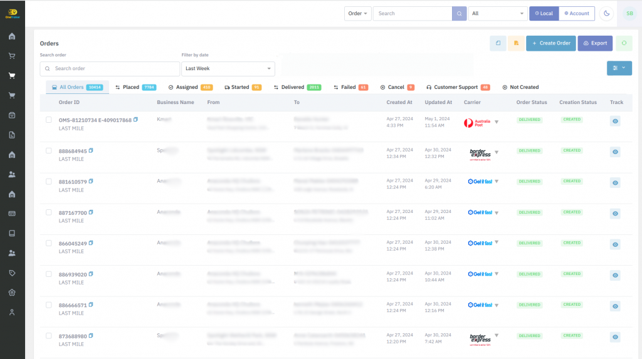Open the Last Week date filter dropdown
This screenshot has height=359, width=642.
228,68
